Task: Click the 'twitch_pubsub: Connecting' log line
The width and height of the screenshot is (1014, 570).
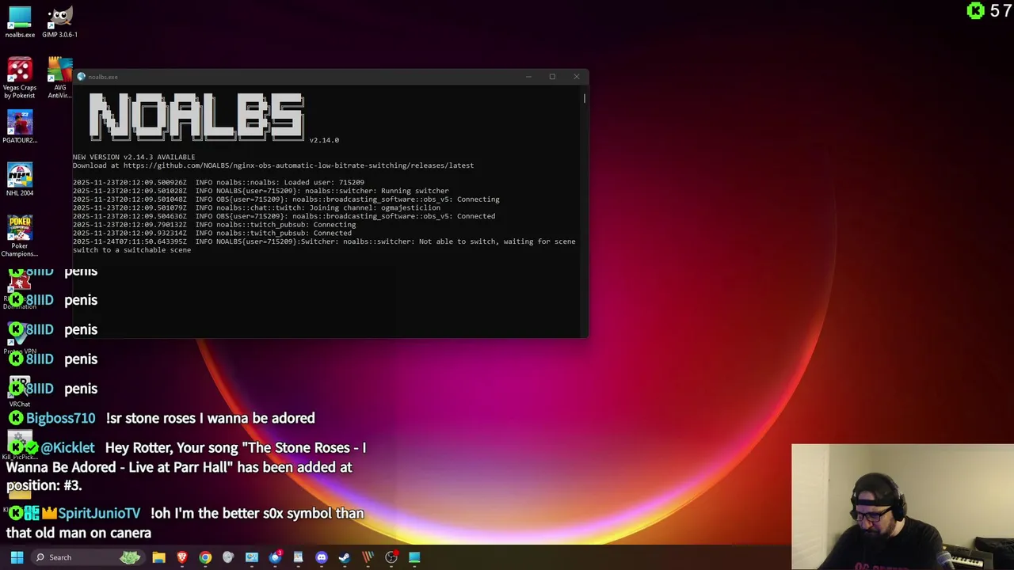Action: (x=215, y=225)
